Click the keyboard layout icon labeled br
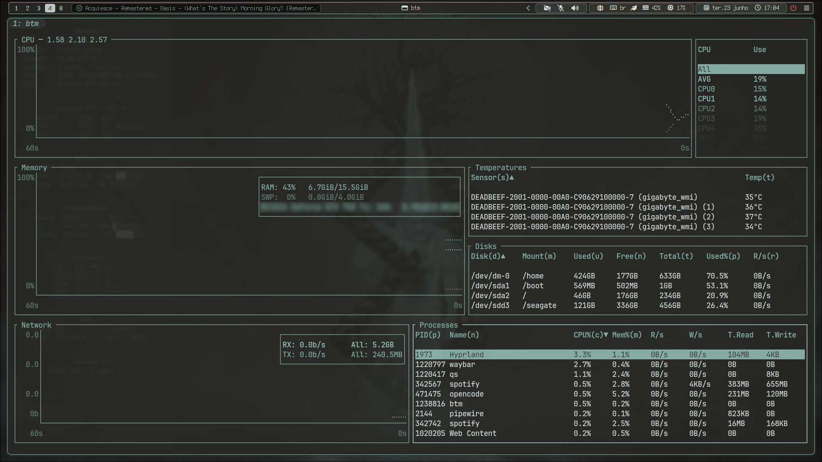Image resolution: width=822 pixels, height=462 pixels. point(618,8)
